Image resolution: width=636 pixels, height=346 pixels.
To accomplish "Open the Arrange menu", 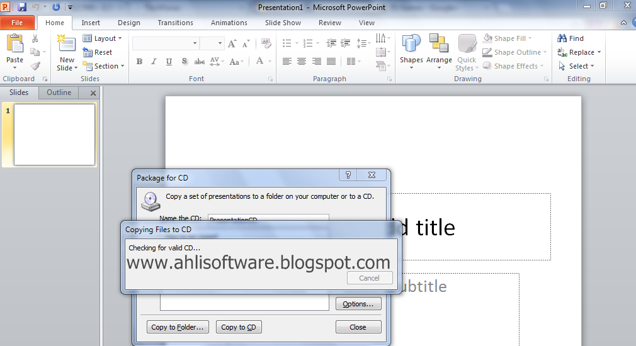I will [439, 52].
